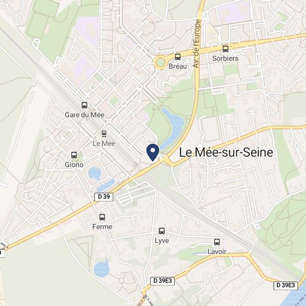Click the Giono bus stop icon
The width and height of the screenshot is (306, 306).
(74, 155)
